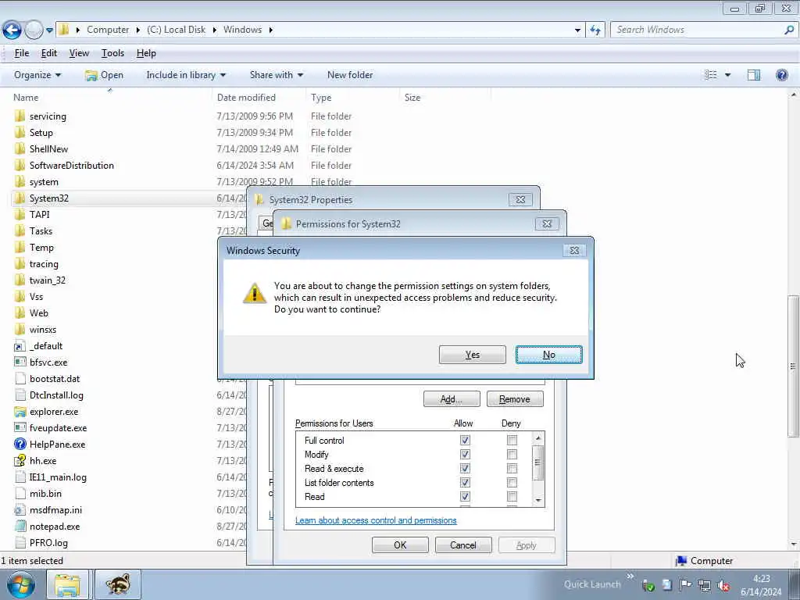Click the permissions list scrollbar thumb
800x600 pixels.
click(x=538, y=462)
